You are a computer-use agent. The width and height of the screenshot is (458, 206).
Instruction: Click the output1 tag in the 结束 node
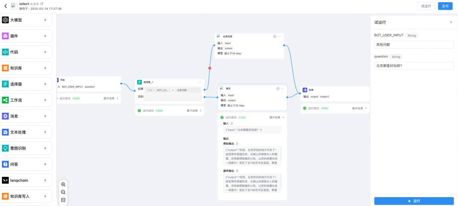(x=324, y=97)
